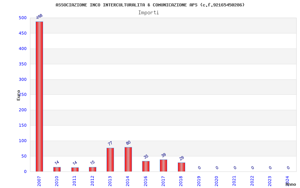The width and height of the screenshot is (300, 188).
Task: Click the 100 y-axis tick label
Action: 22,141
